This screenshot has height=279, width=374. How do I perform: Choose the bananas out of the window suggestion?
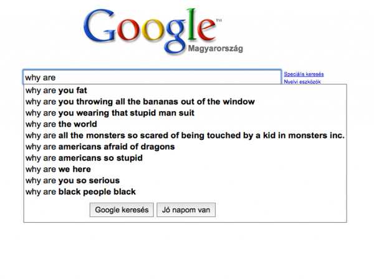click(x=140, y=102)
